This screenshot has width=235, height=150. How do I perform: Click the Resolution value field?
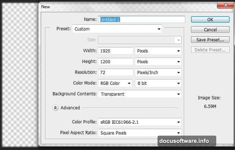point(115,72)
